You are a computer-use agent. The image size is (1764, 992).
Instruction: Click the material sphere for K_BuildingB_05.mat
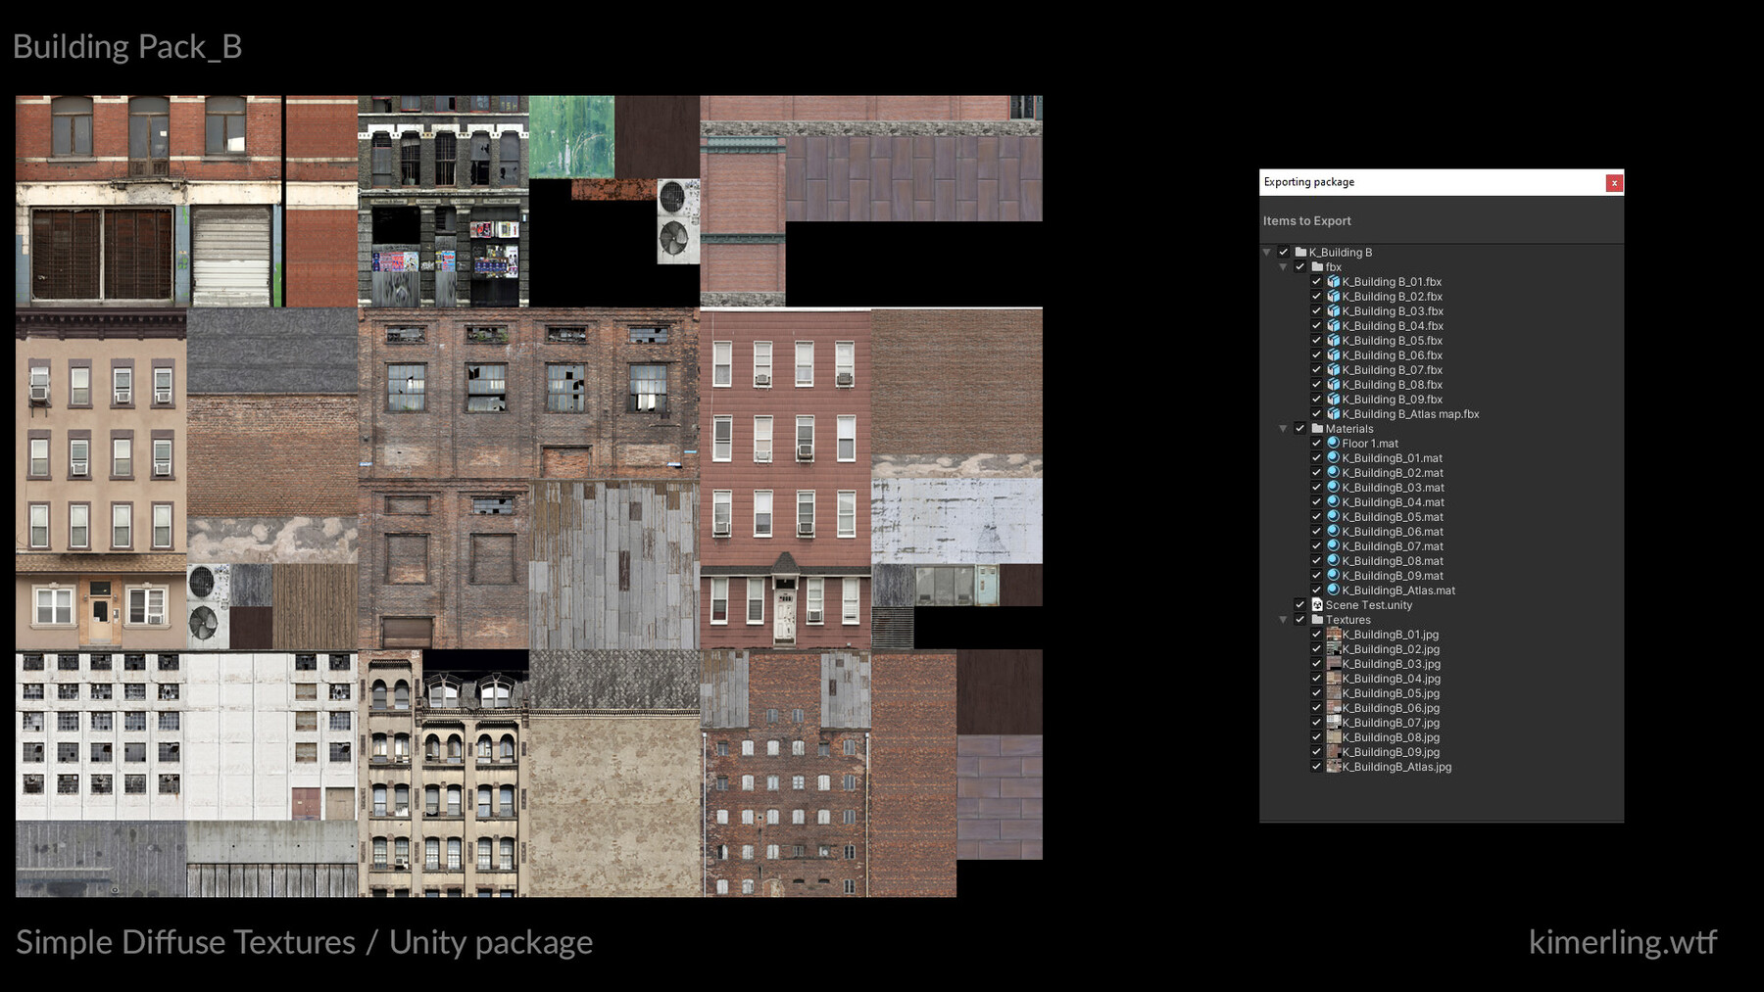[1333, 517]
